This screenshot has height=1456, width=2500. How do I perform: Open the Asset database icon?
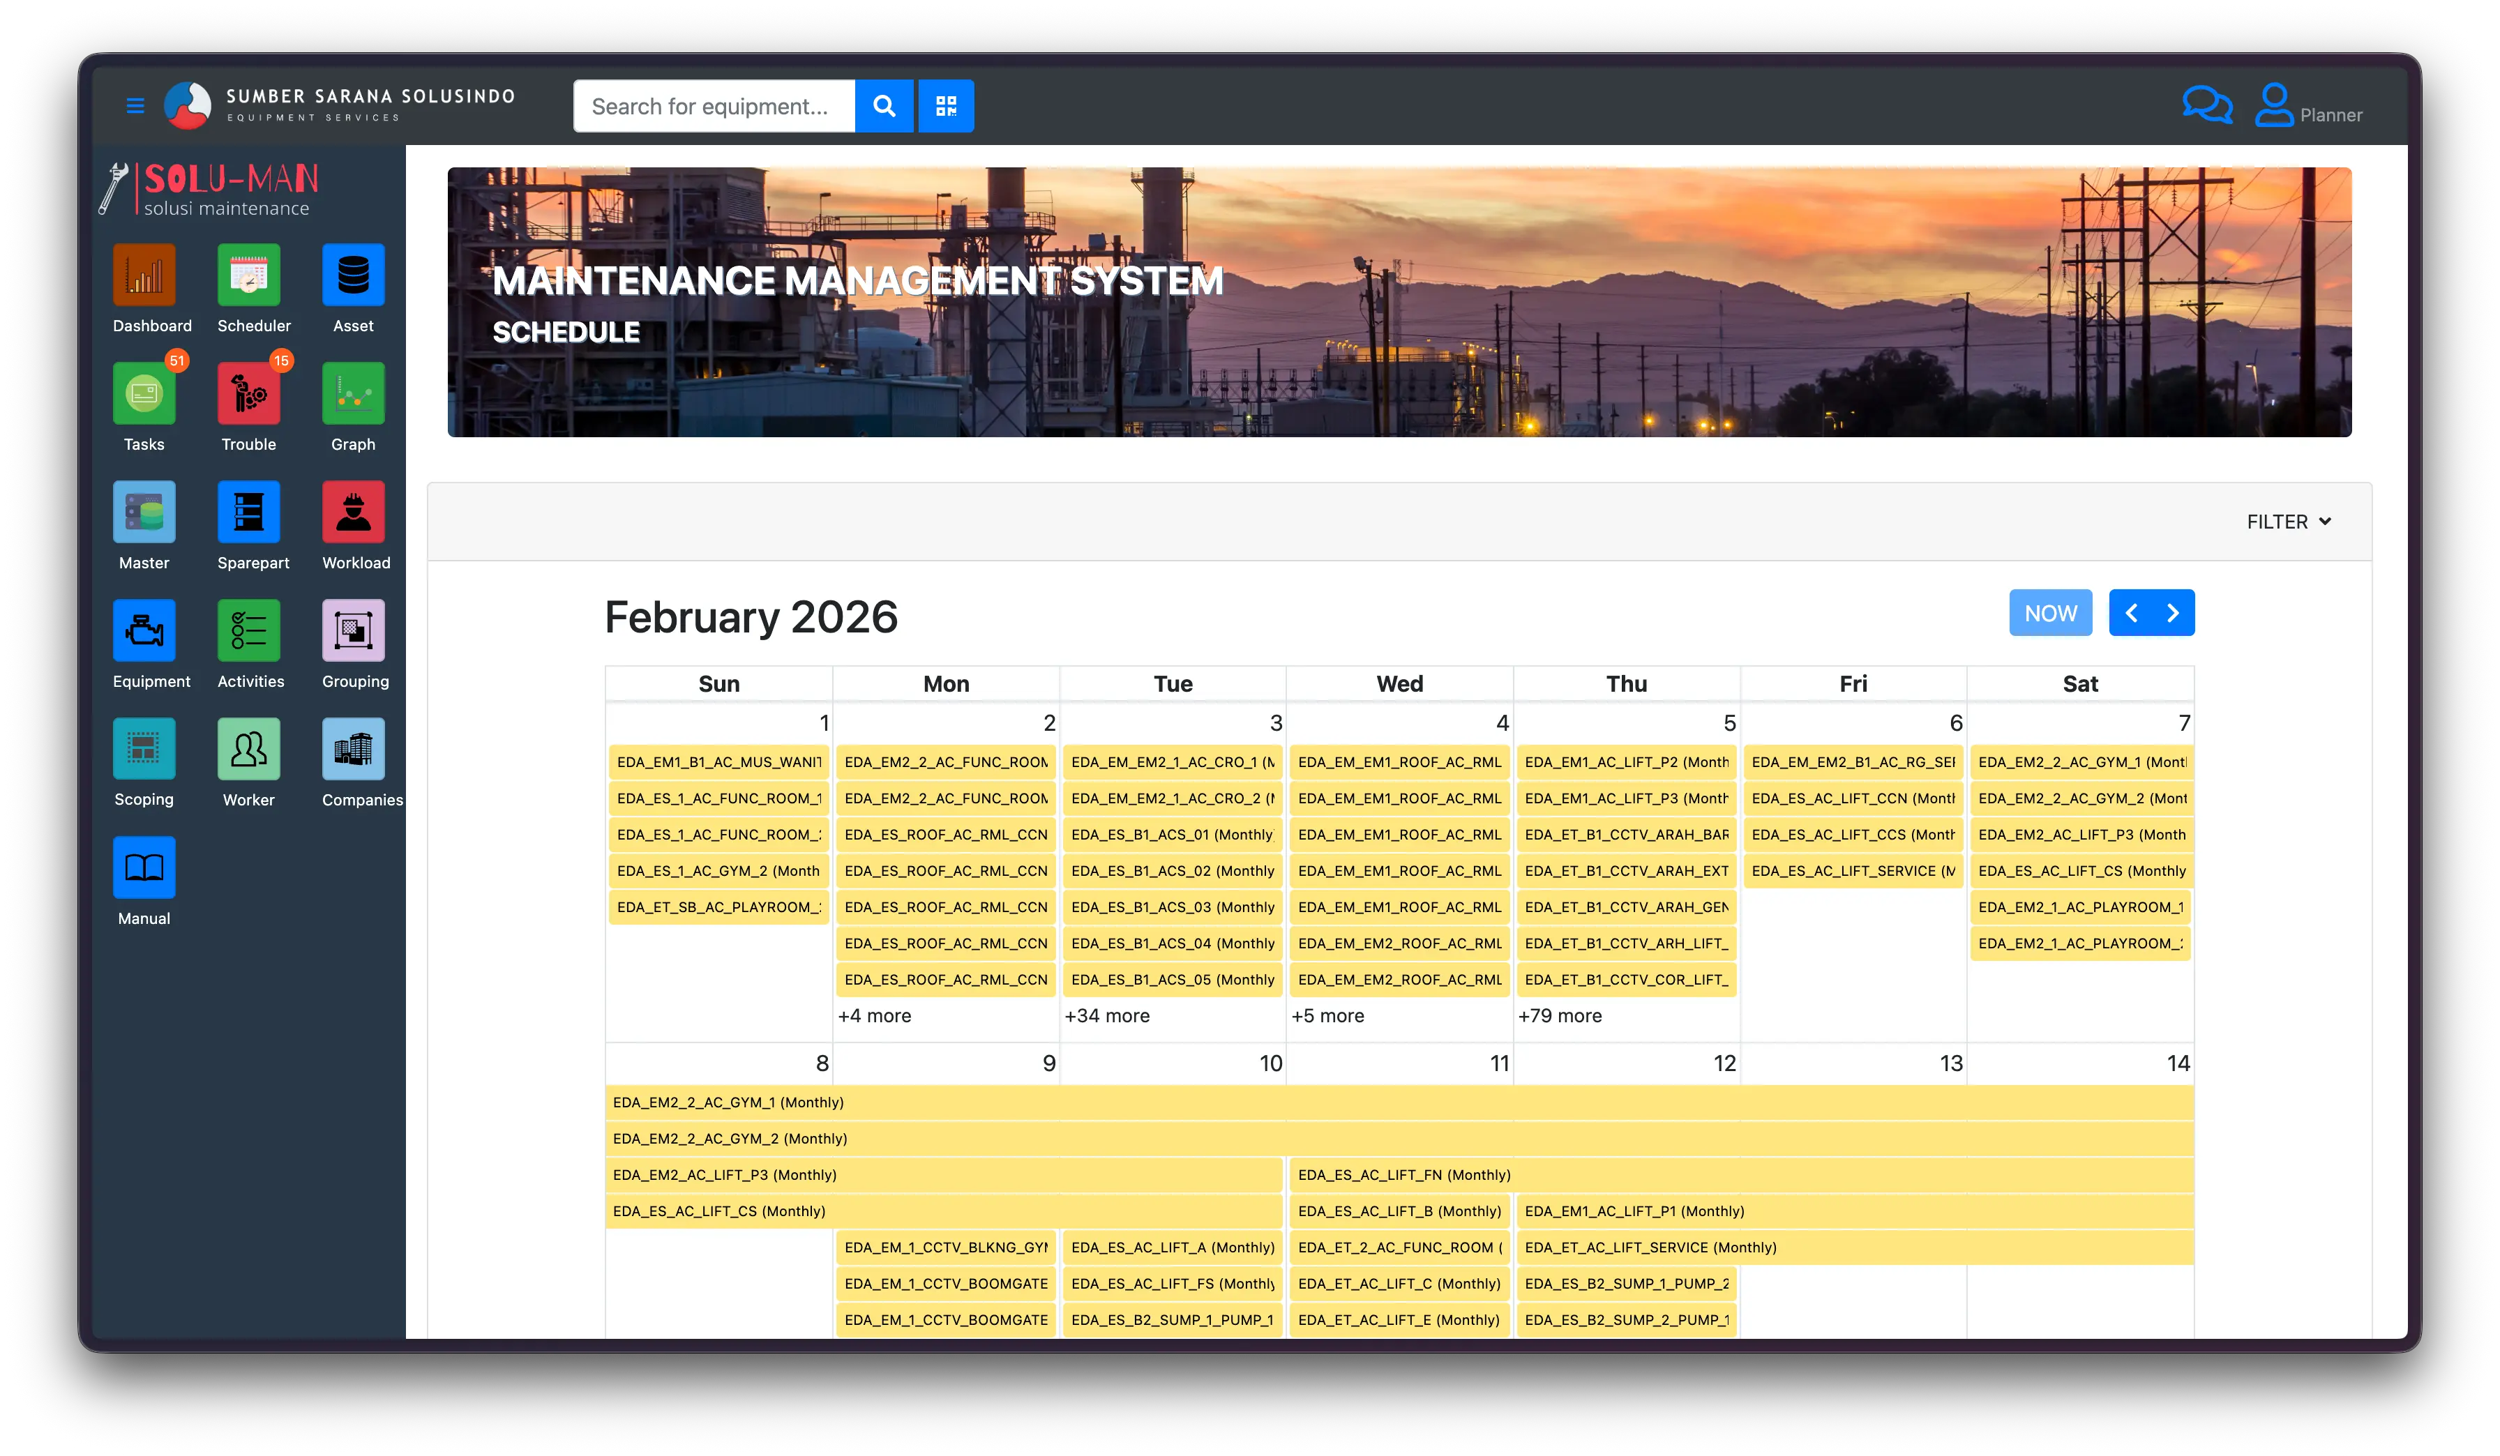(x=353, y=275)
